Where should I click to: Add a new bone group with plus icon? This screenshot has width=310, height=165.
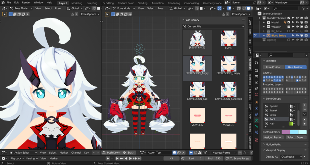[x=304, y=105]
